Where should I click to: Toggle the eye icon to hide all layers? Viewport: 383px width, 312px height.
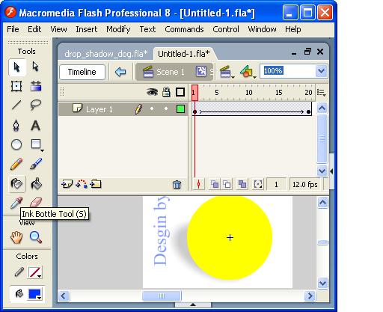coord(152,92)
